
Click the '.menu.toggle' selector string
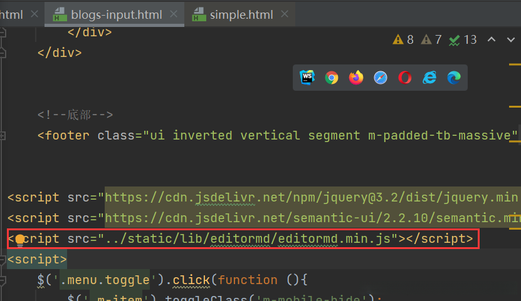[x=105, y=280]
